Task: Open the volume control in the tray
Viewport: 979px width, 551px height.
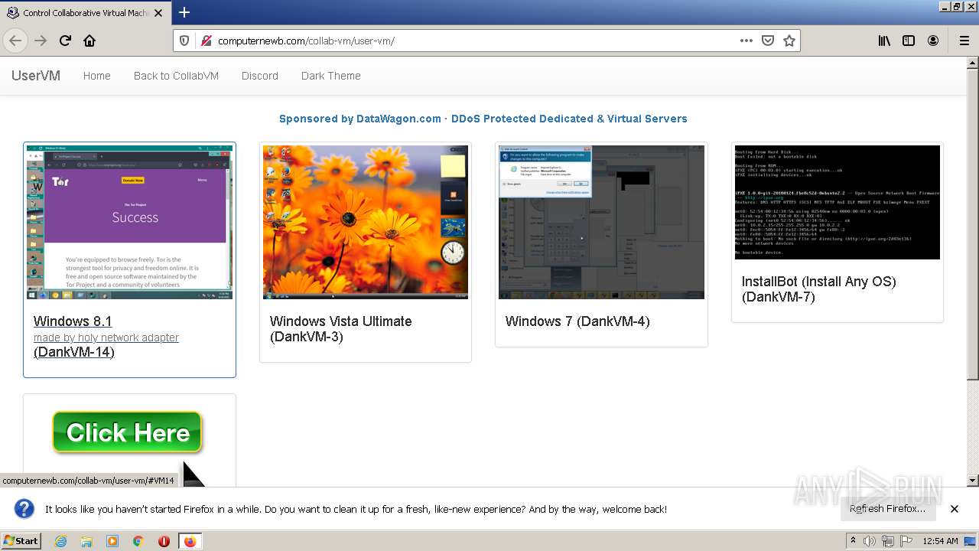Action: tap(870, 541)
